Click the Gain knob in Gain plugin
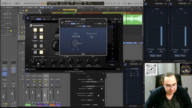 coord(76,43)
